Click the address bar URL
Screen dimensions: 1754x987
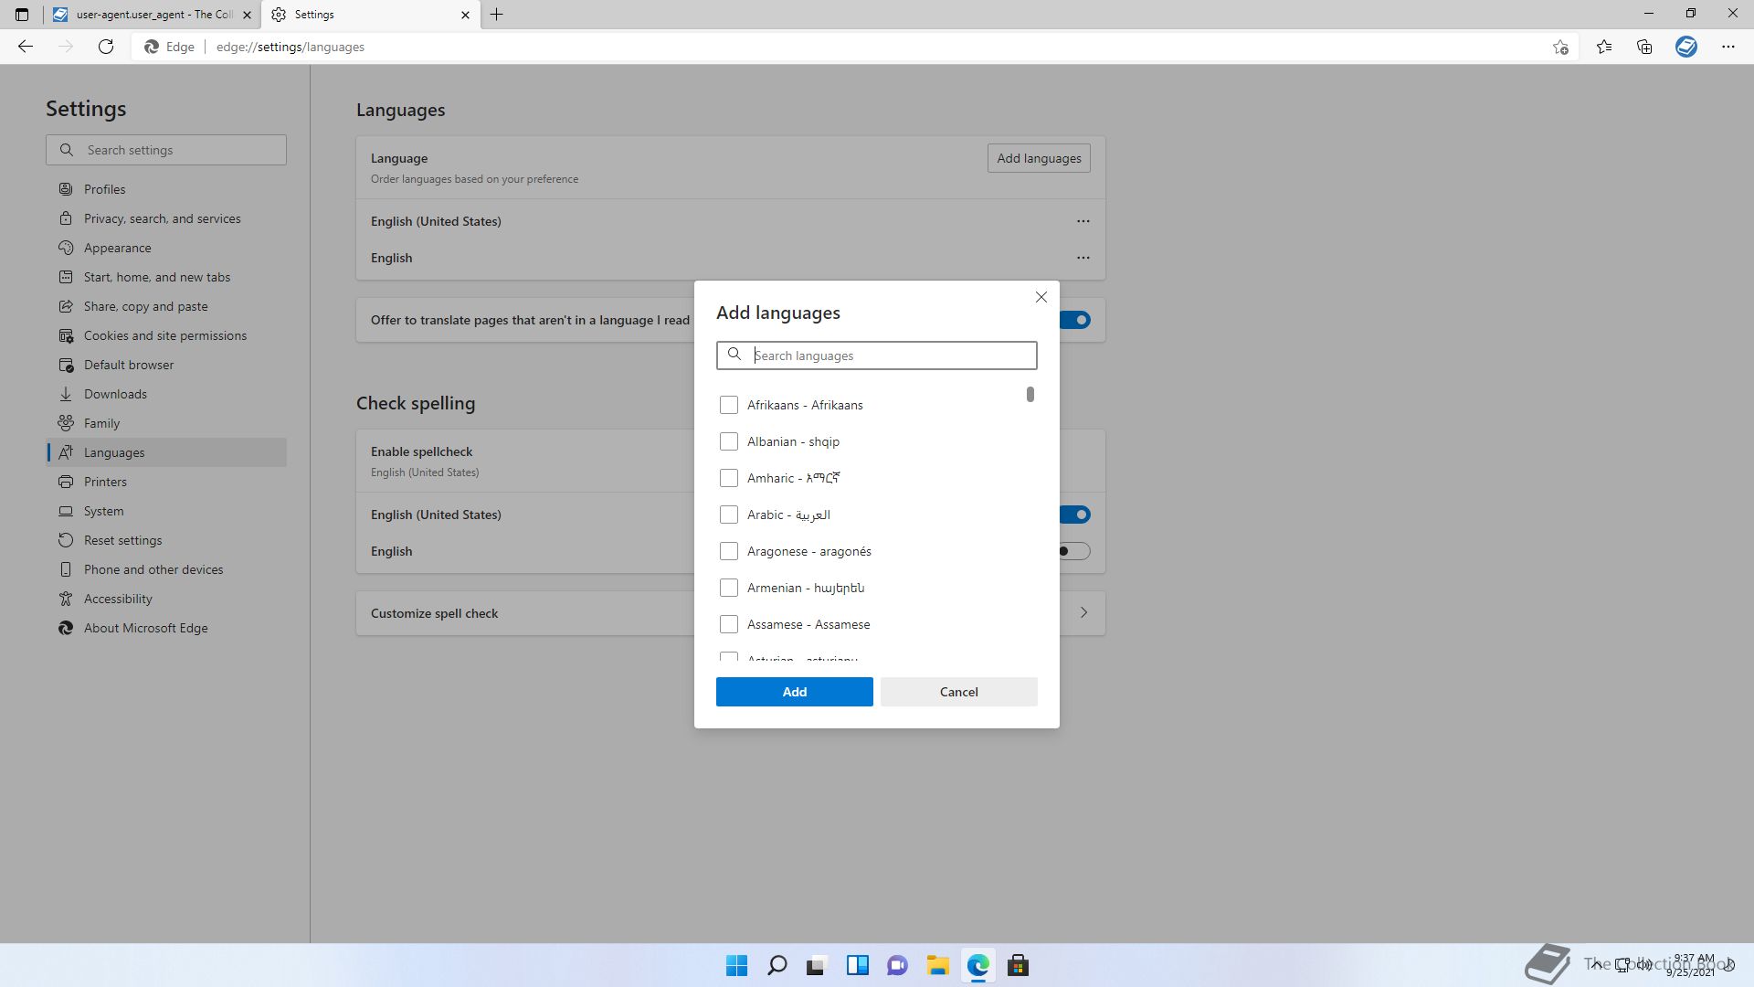coord(291,47)
